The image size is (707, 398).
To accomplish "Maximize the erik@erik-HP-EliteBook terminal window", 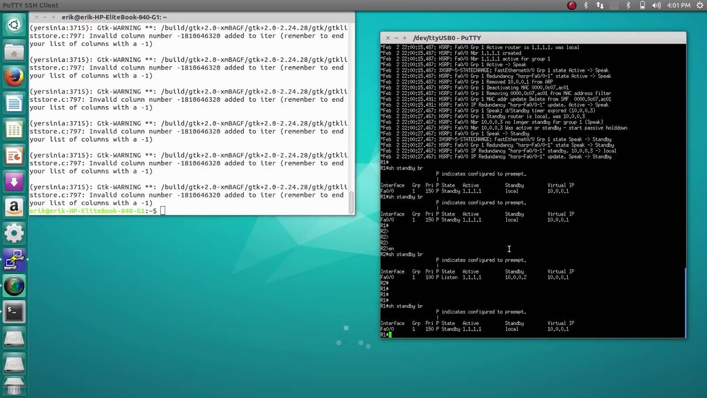I will [54, 17].
